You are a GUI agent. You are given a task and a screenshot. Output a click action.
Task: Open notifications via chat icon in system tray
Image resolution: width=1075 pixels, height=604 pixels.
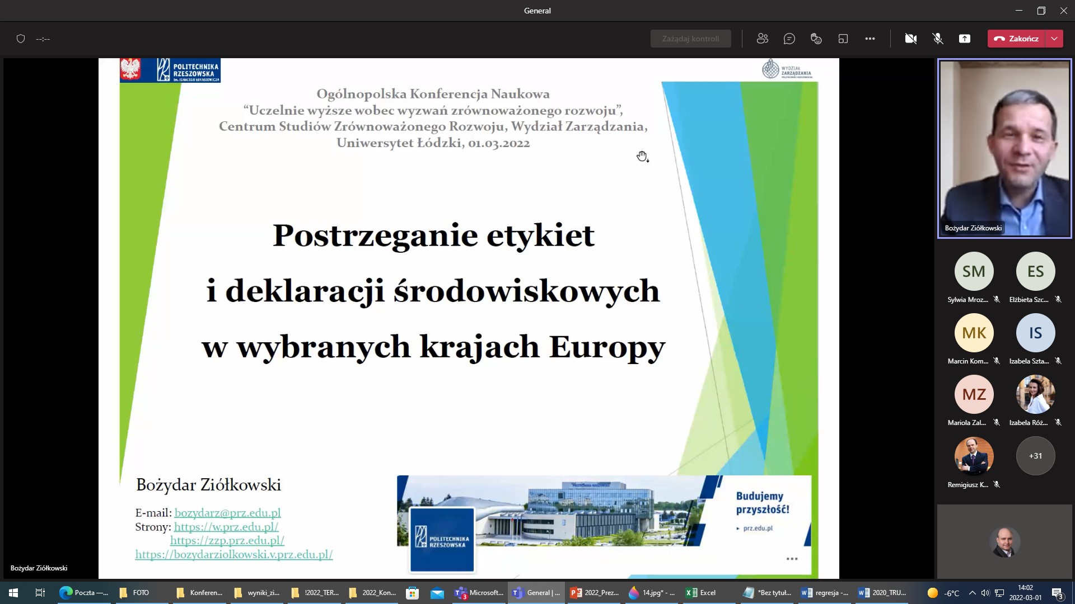click(x=1058, y=592)
